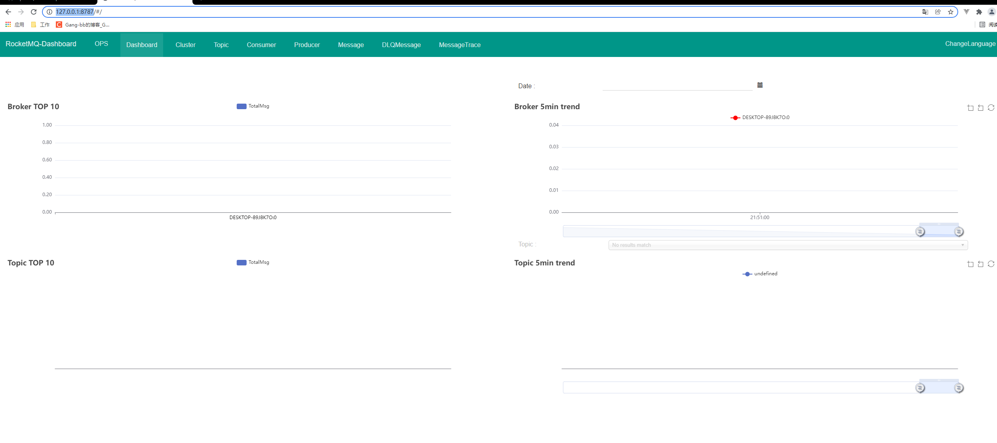
Task: Go to the Topic tab
Action: point(221,45)
